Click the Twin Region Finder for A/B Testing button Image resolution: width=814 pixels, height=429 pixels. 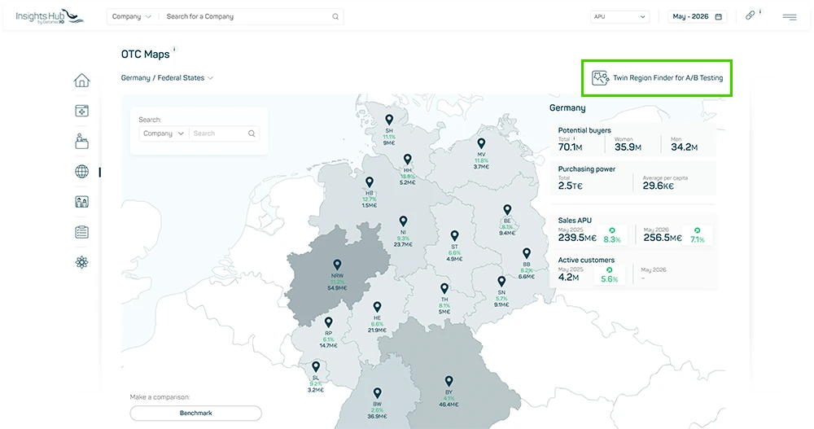click(x=657, y=78)
